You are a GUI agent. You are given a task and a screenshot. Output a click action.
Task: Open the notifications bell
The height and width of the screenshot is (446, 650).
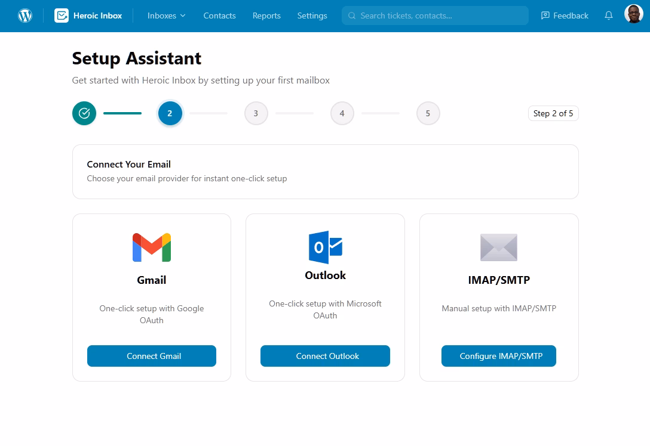(609, 16)
